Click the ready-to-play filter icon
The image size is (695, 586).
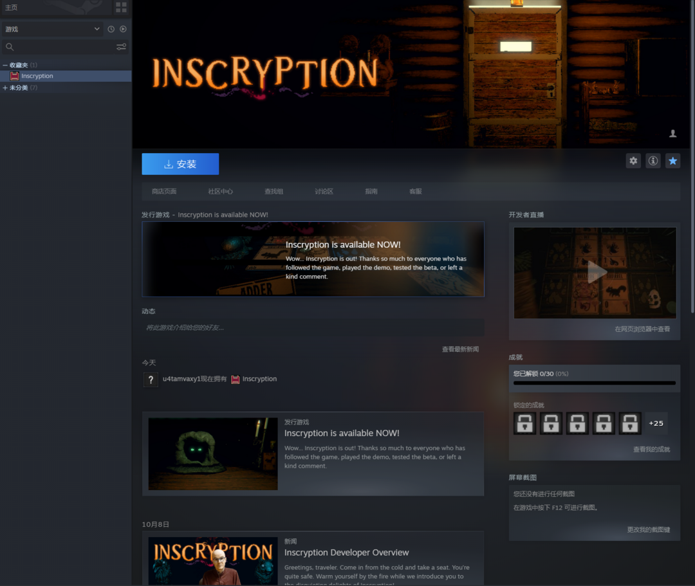coord(123,29)
